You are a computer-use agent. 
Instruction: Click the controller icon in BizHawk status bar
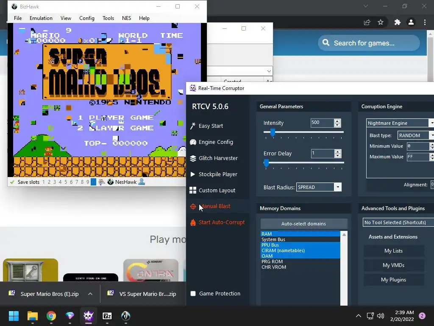(x=102, y=182)
